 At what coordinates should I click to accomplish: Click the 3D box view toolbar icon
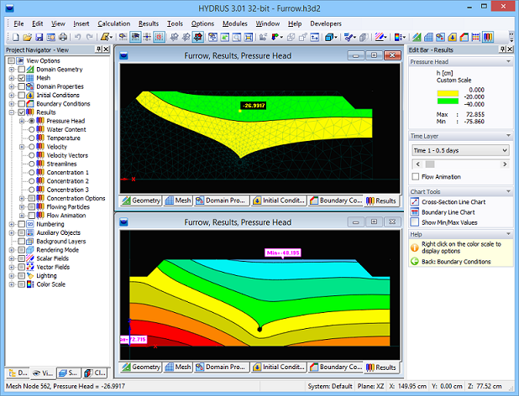tap(329, 37)
